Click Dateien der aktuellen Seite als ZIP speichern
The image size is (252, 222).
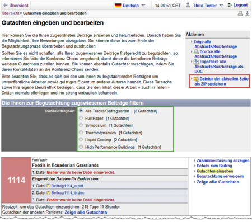pyautogui.click(x=221, y=81)
